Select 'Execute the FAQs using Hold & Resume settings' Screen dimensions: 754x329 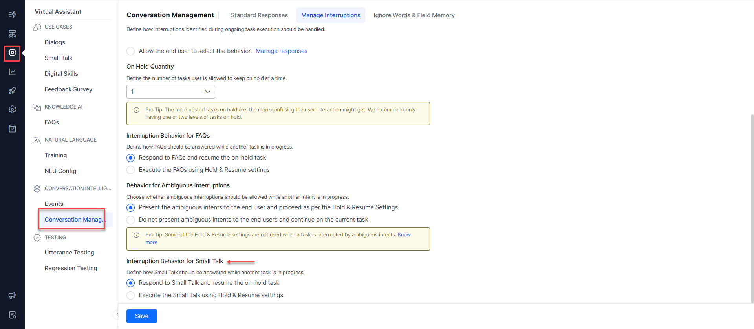[x=131, y=170]
